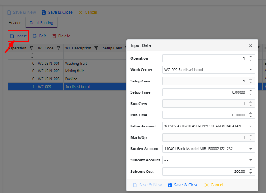266x193 pixels.
Task: Open the Burden Account dropdown
Action: click(251, 149)
